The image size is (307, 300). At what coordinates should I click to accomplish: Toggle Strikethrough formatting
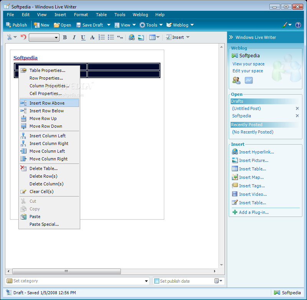pyautogui.click(x=92, y=37)
